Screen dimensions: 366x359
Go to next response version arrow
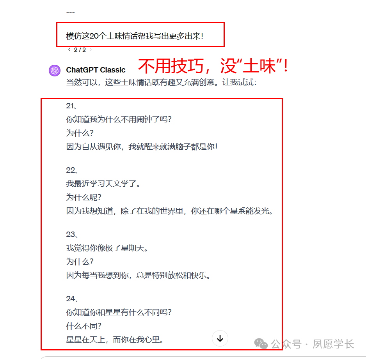coord(91,50)
